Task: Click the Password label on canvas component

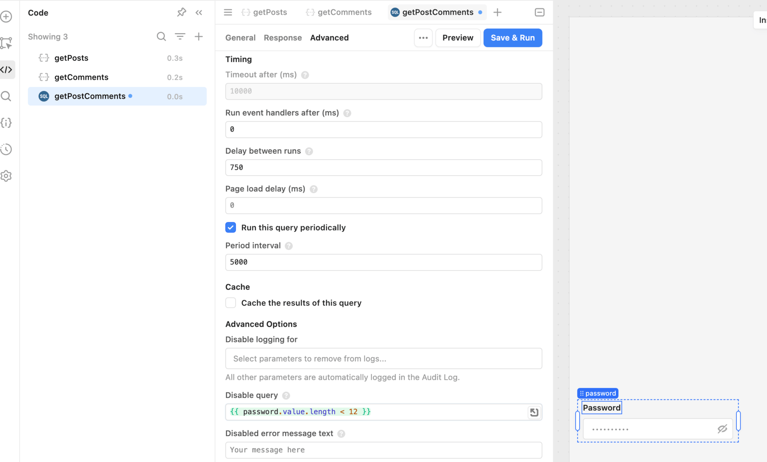Action: tap(602, 408)
